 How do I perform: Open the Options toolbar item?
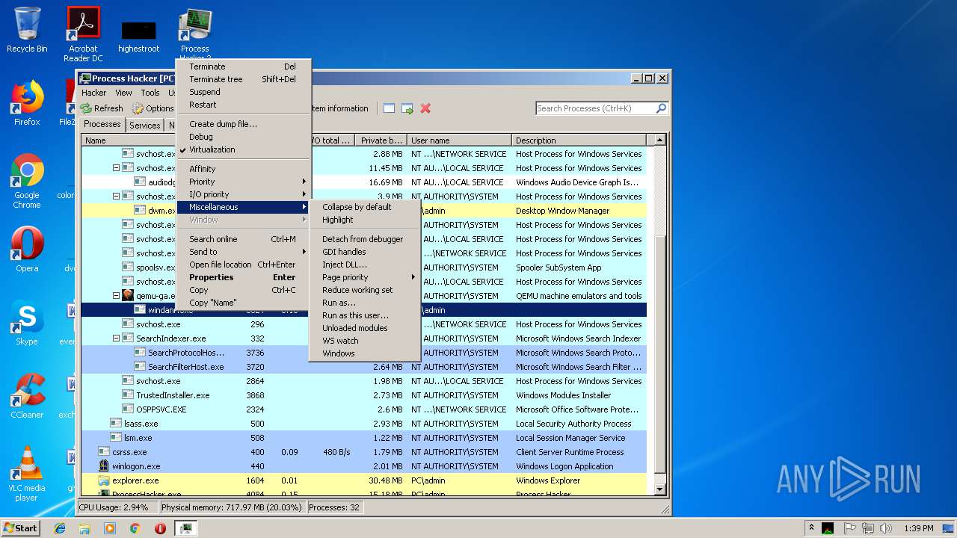pyautogui.click(x=153, y=108)
